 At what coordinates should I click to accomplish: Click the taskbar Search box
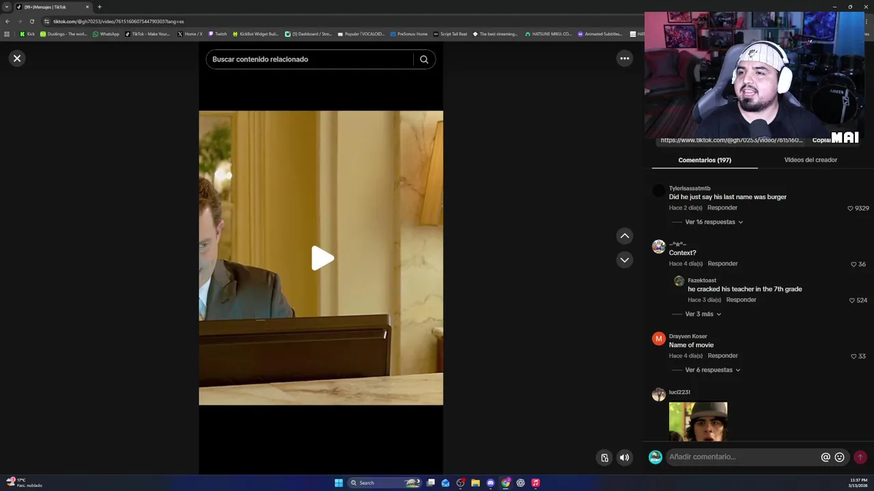pos(384,483)
